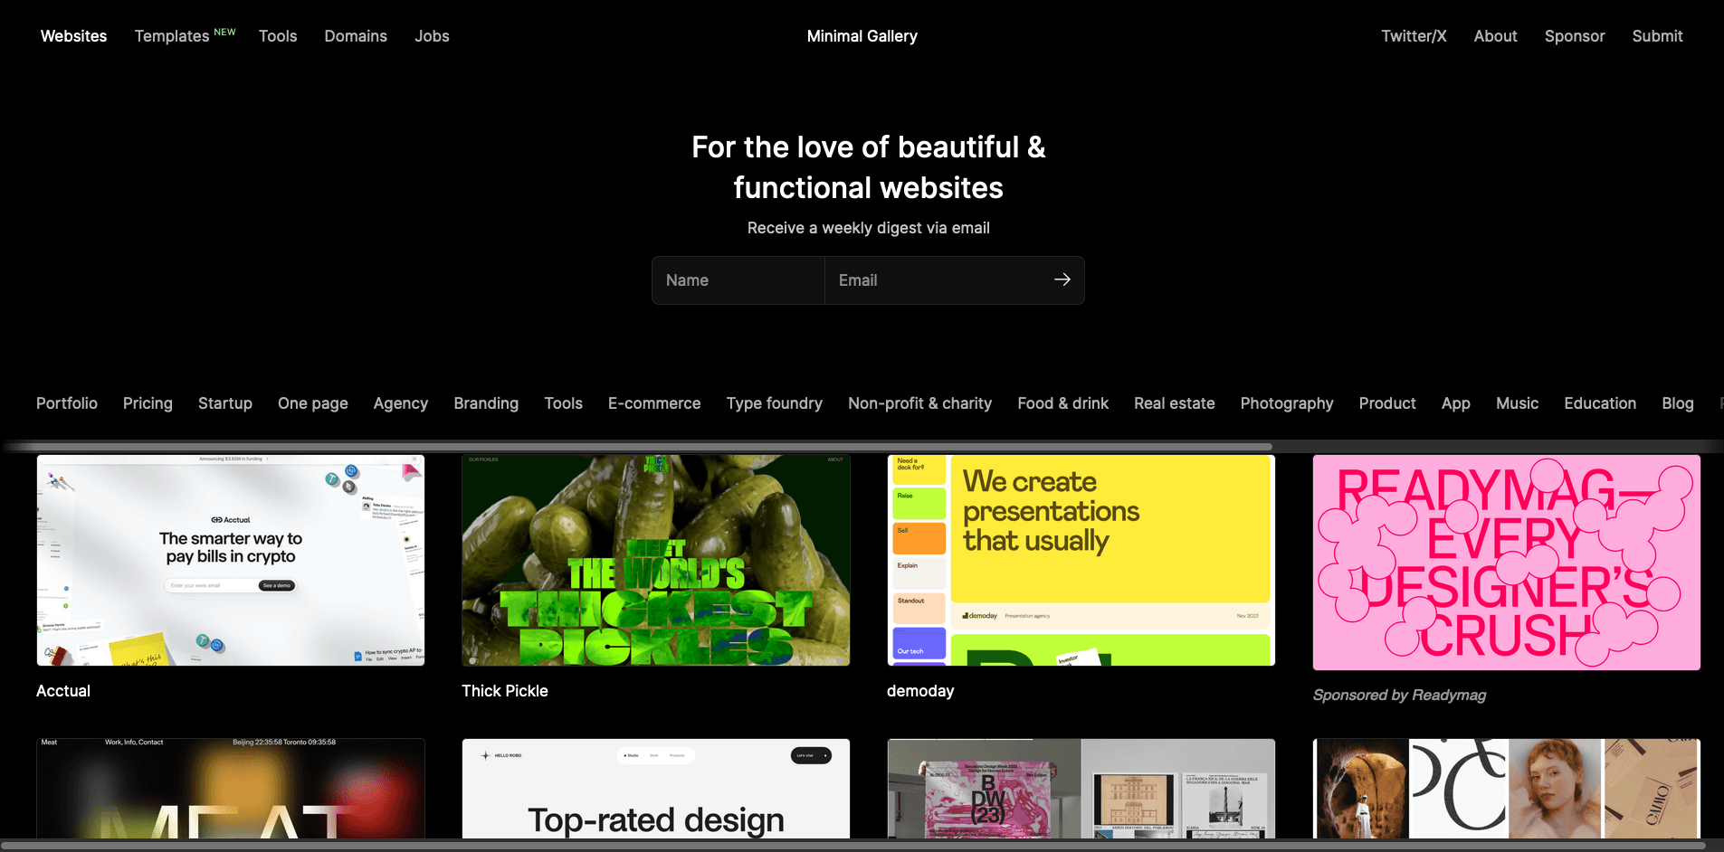Screen dimensions: 1724x852
Task: Open the Templates nav link
Action: pos(172,36)
